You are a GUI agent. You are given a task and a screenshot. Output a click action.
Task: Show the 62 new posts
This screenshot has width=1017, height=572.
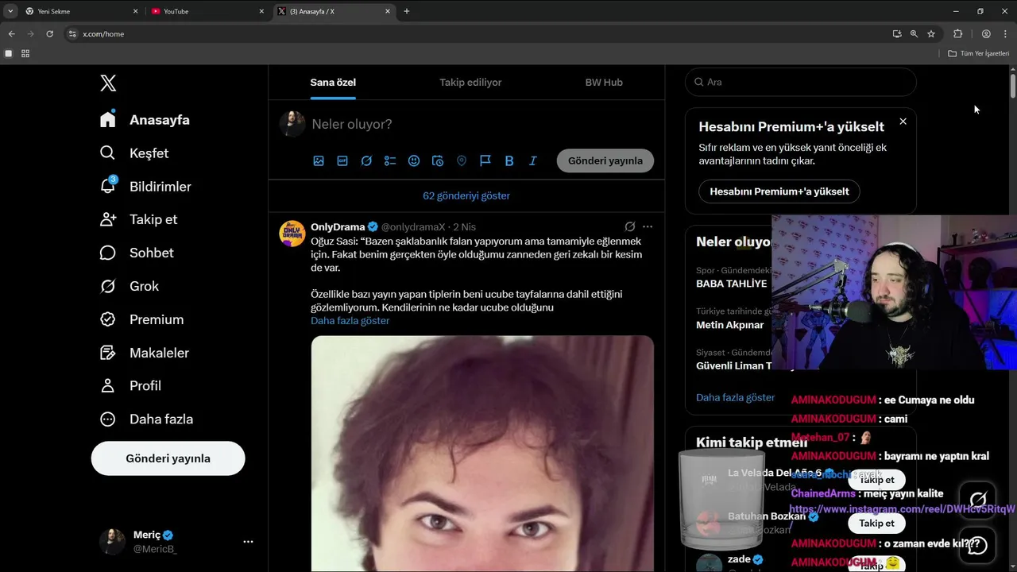tap(466, 195)
